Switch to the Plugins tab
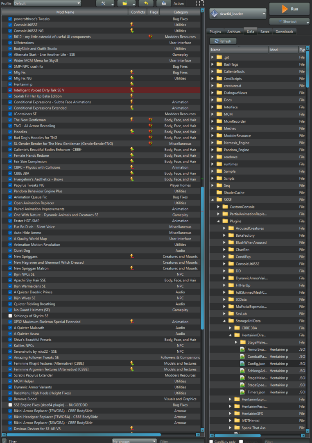 [215, 32]
